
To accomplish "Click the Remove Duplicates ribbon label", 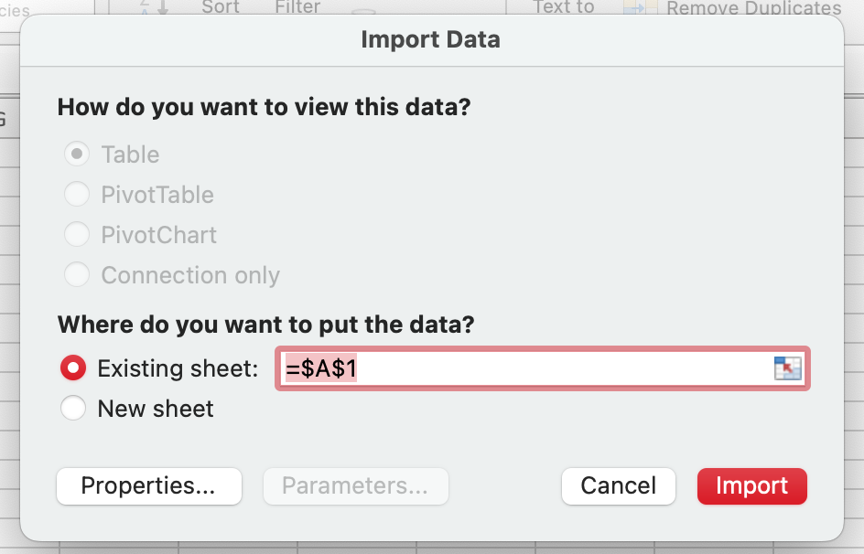I will click(753, 9).
